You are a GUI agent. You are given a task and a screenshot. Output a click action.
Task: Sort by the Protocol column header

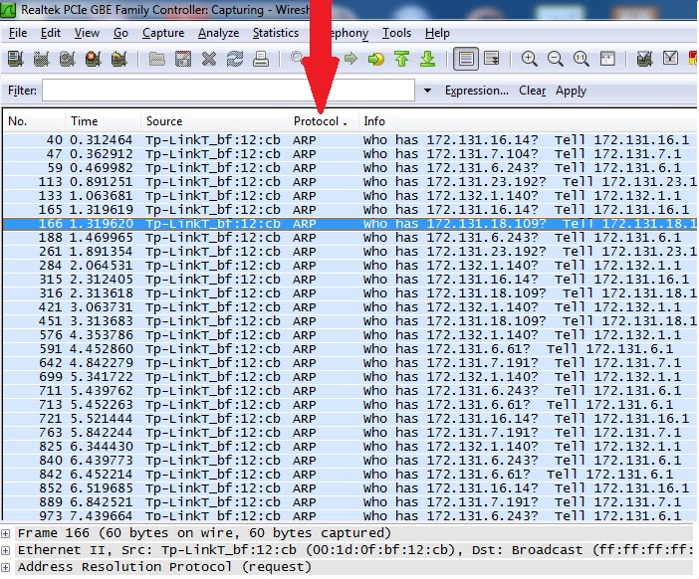pos(324,121)
